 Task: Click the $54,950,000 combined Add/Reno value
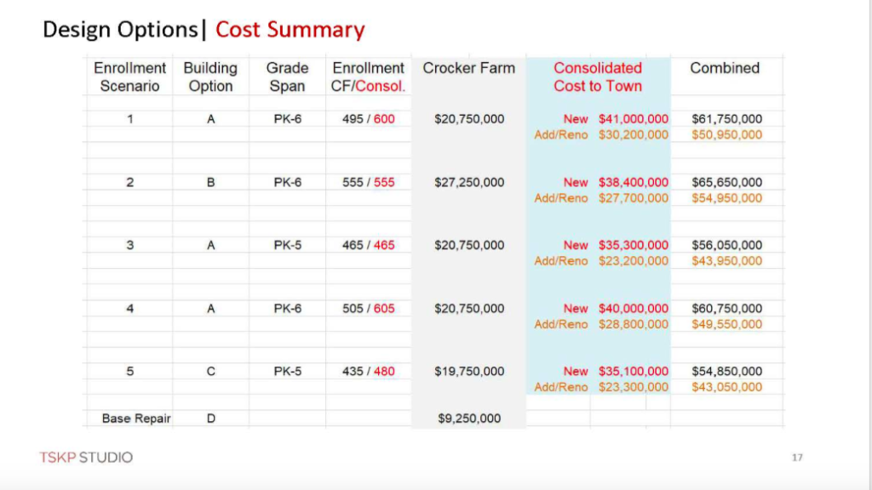727,198
